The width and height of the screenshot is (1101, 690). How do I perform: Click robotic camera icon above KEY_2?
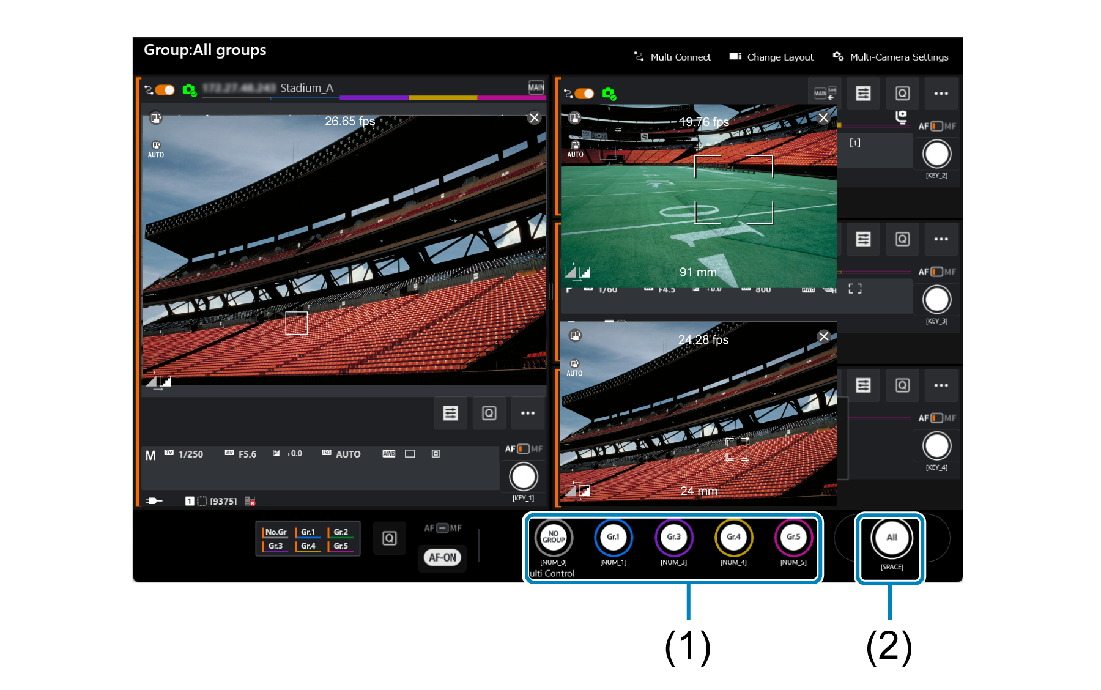(901, 117)
